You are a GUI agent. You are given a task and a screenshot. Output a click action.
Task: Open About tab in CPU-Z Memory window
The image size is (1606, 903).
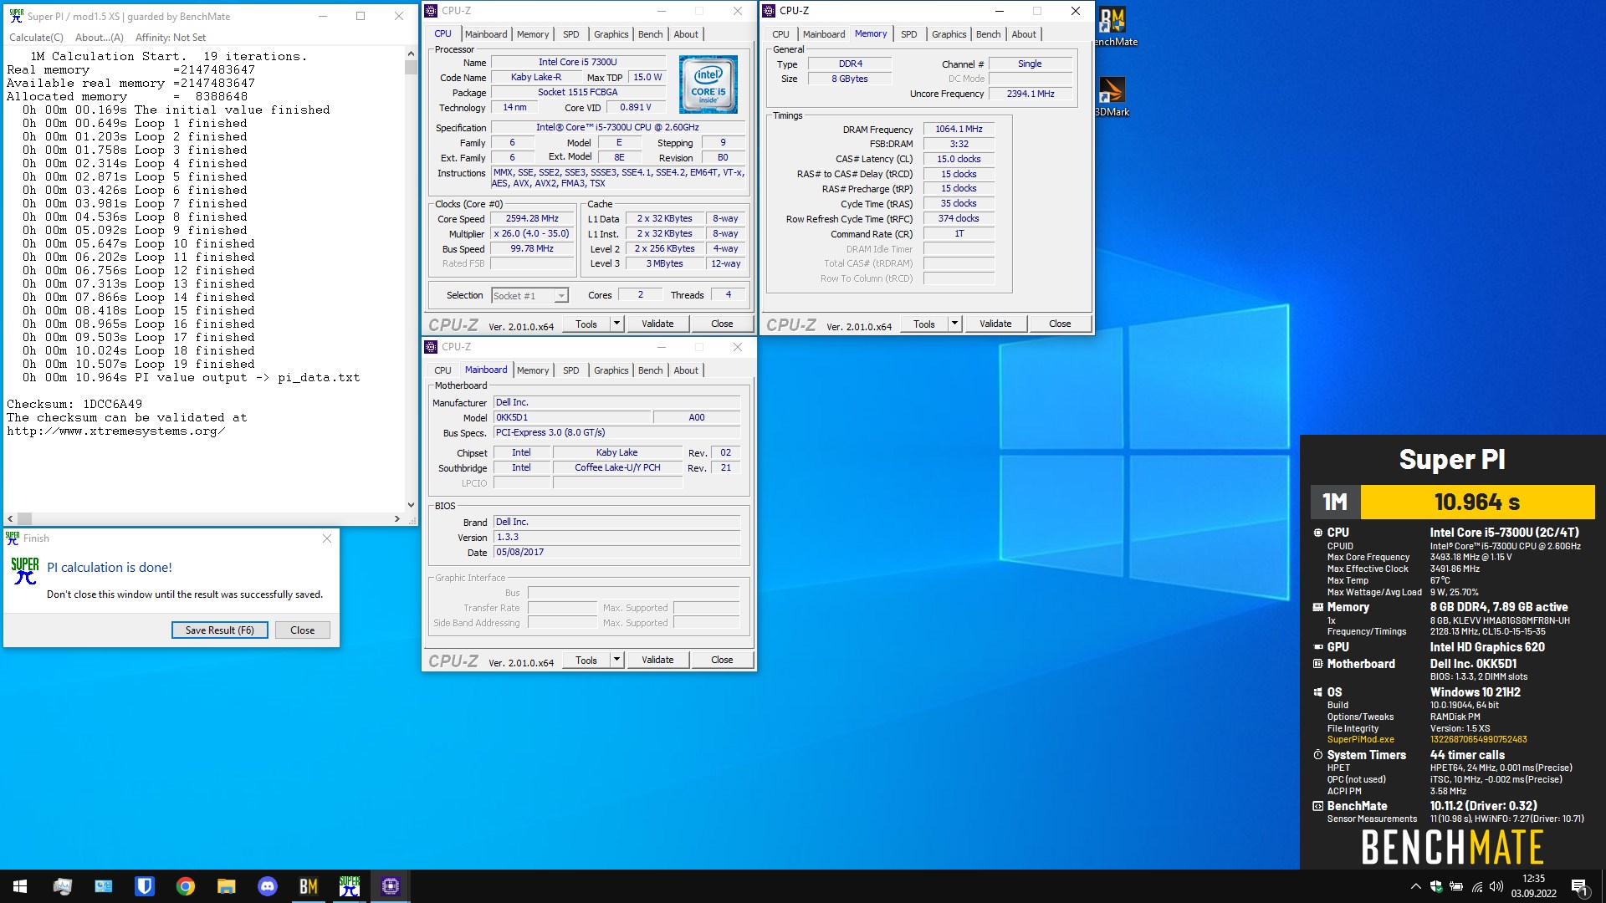pyautogui.click(x=1023, y=34)
